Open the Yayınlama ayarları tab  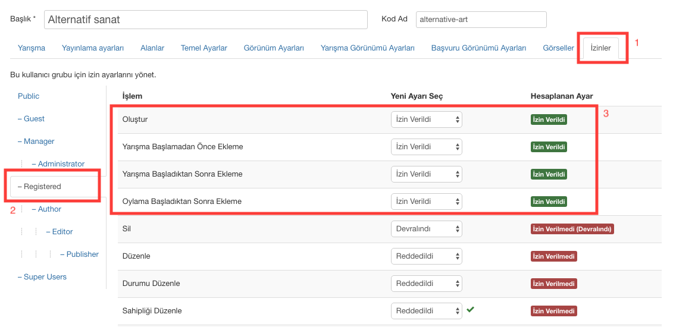pos(93,48)
